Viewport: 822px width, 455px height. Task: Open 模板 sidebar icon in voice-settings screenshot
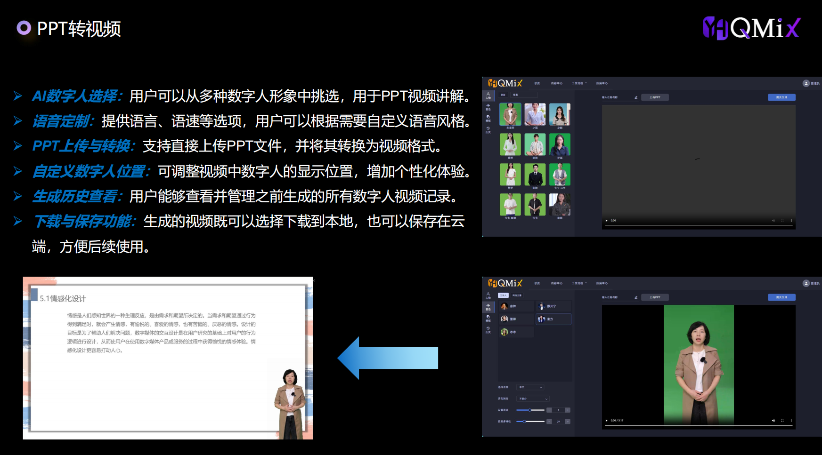pos(488,319)
